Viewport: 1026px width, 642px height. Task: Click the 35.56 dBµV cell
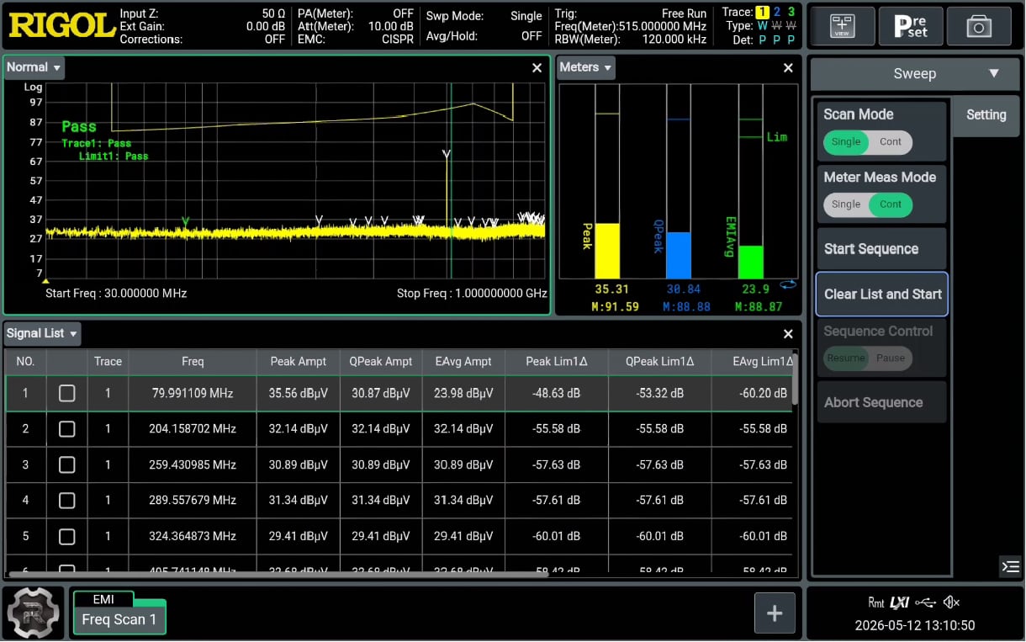(299, 393)
